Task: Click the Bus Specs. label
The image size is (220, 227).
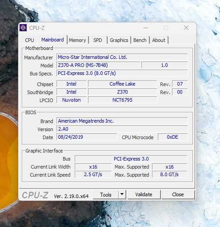Action: [x=41, y=74]
